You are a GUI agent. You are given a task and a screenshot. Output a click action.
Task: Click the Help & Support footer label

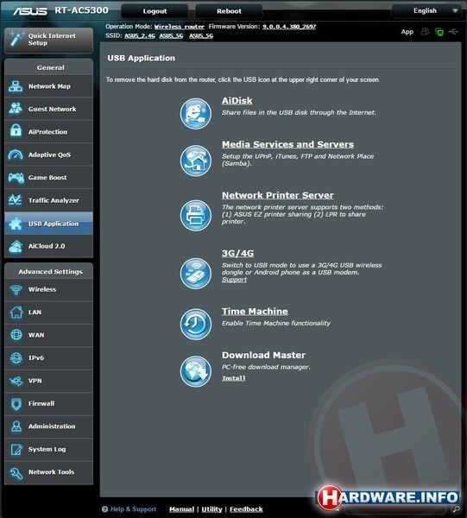click(x=133, y=509)
